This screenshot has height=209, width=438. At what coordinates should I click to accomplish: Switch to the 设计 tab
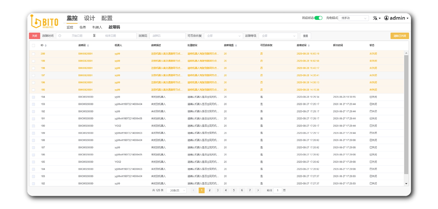point(89,18)
